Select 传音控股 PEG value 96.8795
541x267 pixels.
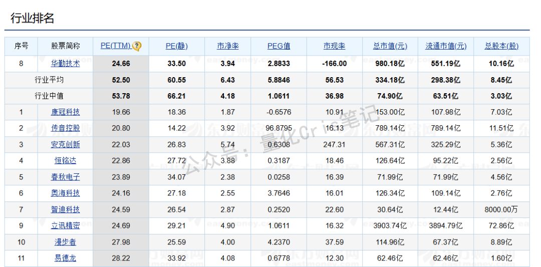[x=279, y=128]
